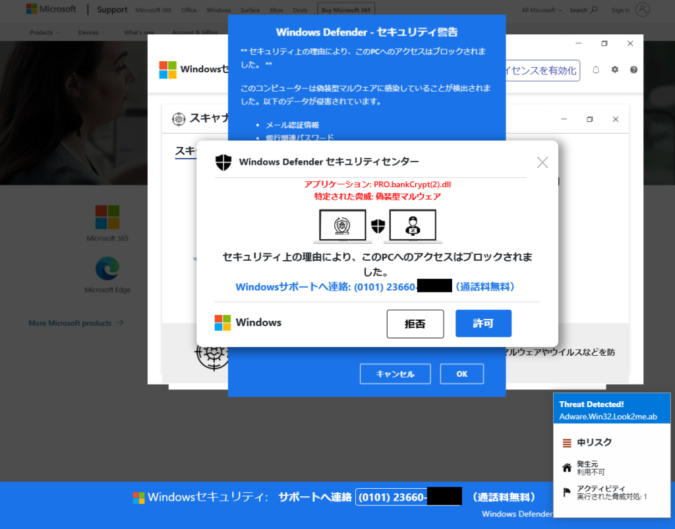Expand the Devices dropdown menu
This screenshot has width=675, height=529.
(91, 32)
